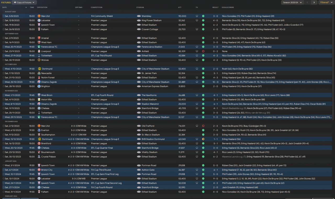Sort fixtures by the Opposition column header
Screen dimensions: 335x199
pos(42,7)
